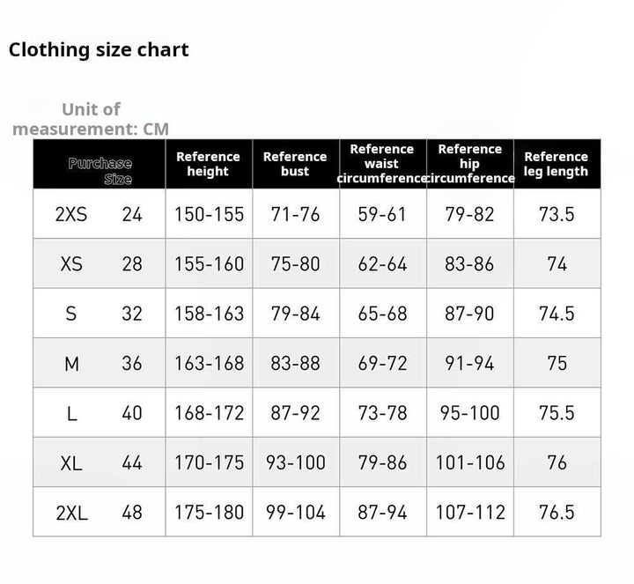Image resolution: width=634 pixels, height=584 pixels.
Task: Click the "Clothing size chart" title
Action: click(99, 50)
